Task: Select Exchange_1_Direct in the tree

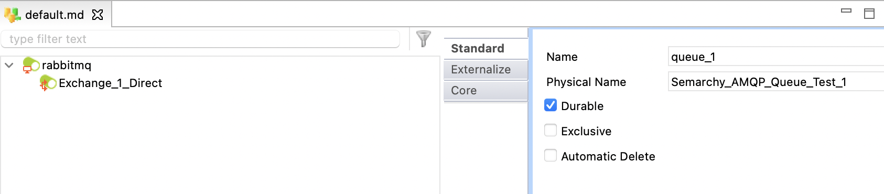Action: coord(110,83)
